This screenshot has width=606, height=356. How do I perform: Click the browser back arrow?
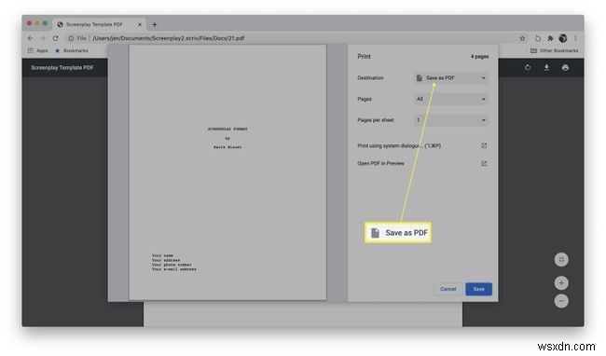31,38
